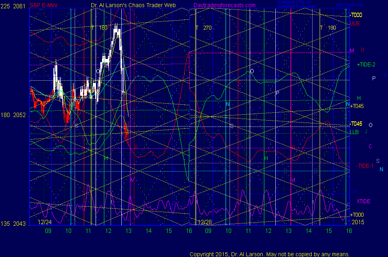This screenshot has height=257, width=388.
Task: Click the "T 180" marker label in the 12/24 session
Action: pyautogui.click(x=99, y=28)
